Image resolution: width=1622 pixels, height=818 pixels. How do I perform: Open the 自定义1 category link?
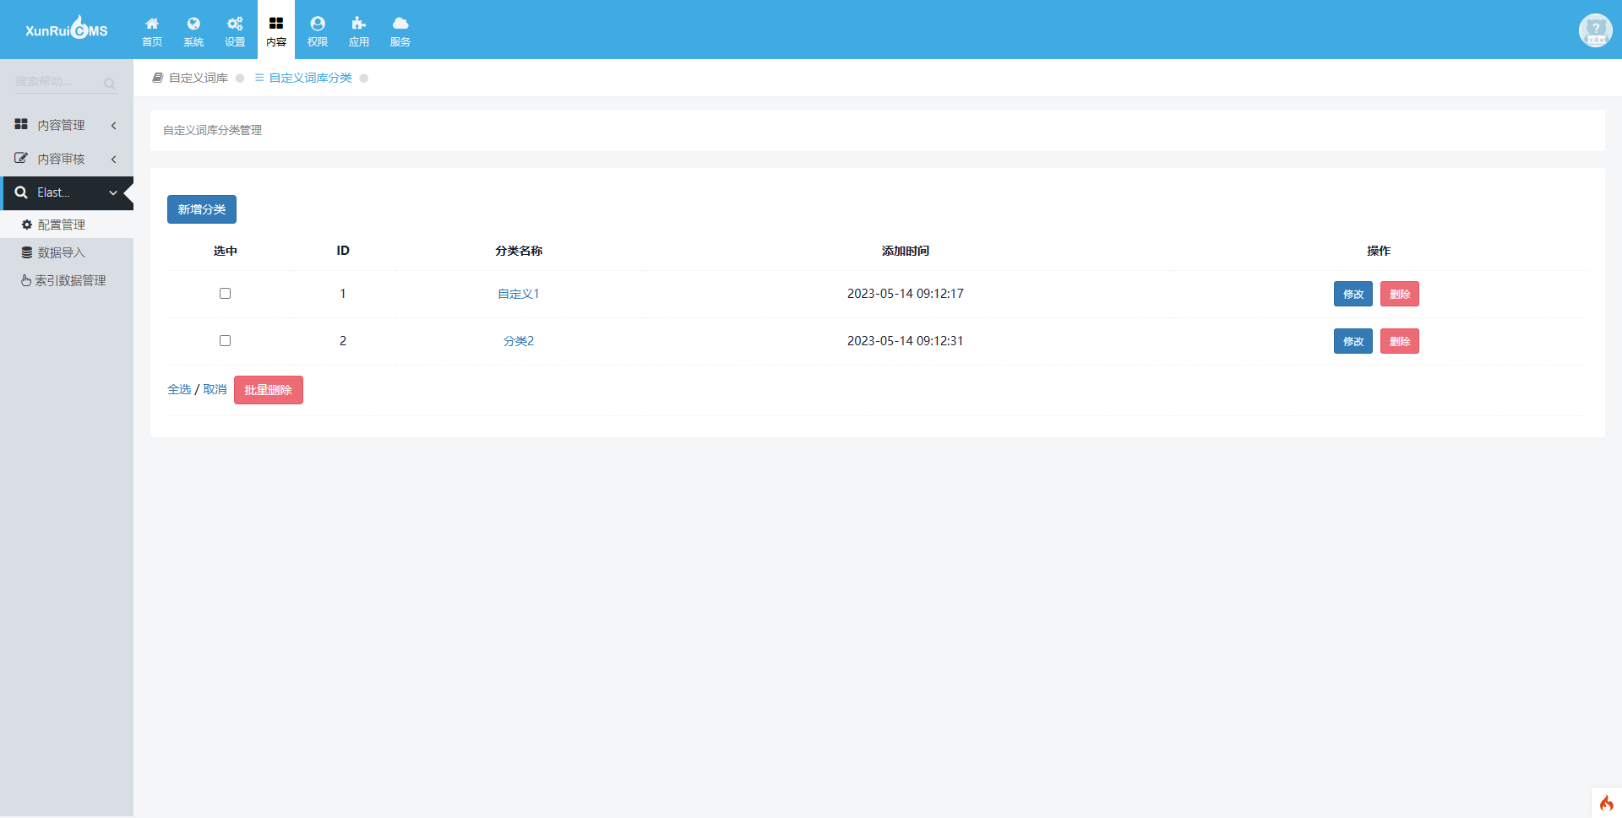[519, 294]
